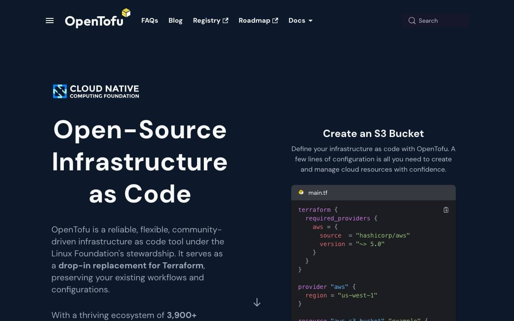Screen dimensions: 514x321
Task: Focus the Search input field
Action: point(436,21)
